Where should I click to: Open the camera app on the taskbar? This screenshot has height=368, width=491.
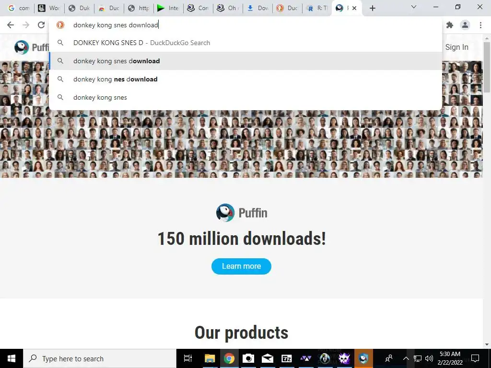tap(248, 358)
